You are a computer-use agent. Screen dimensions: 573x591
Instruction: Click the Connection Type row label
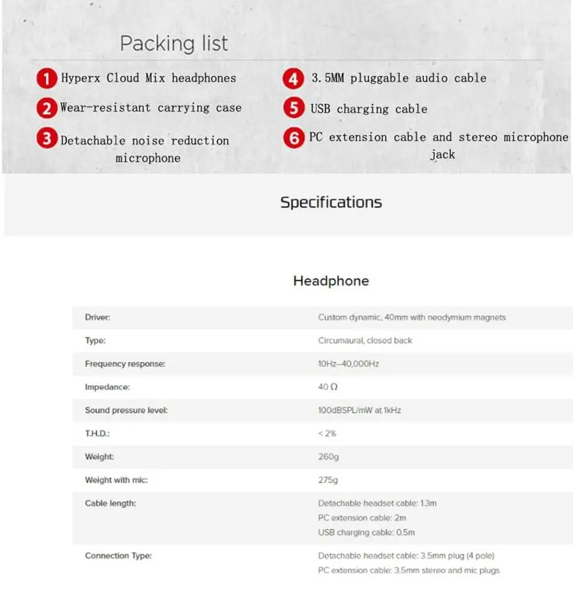tap(118, 555)
